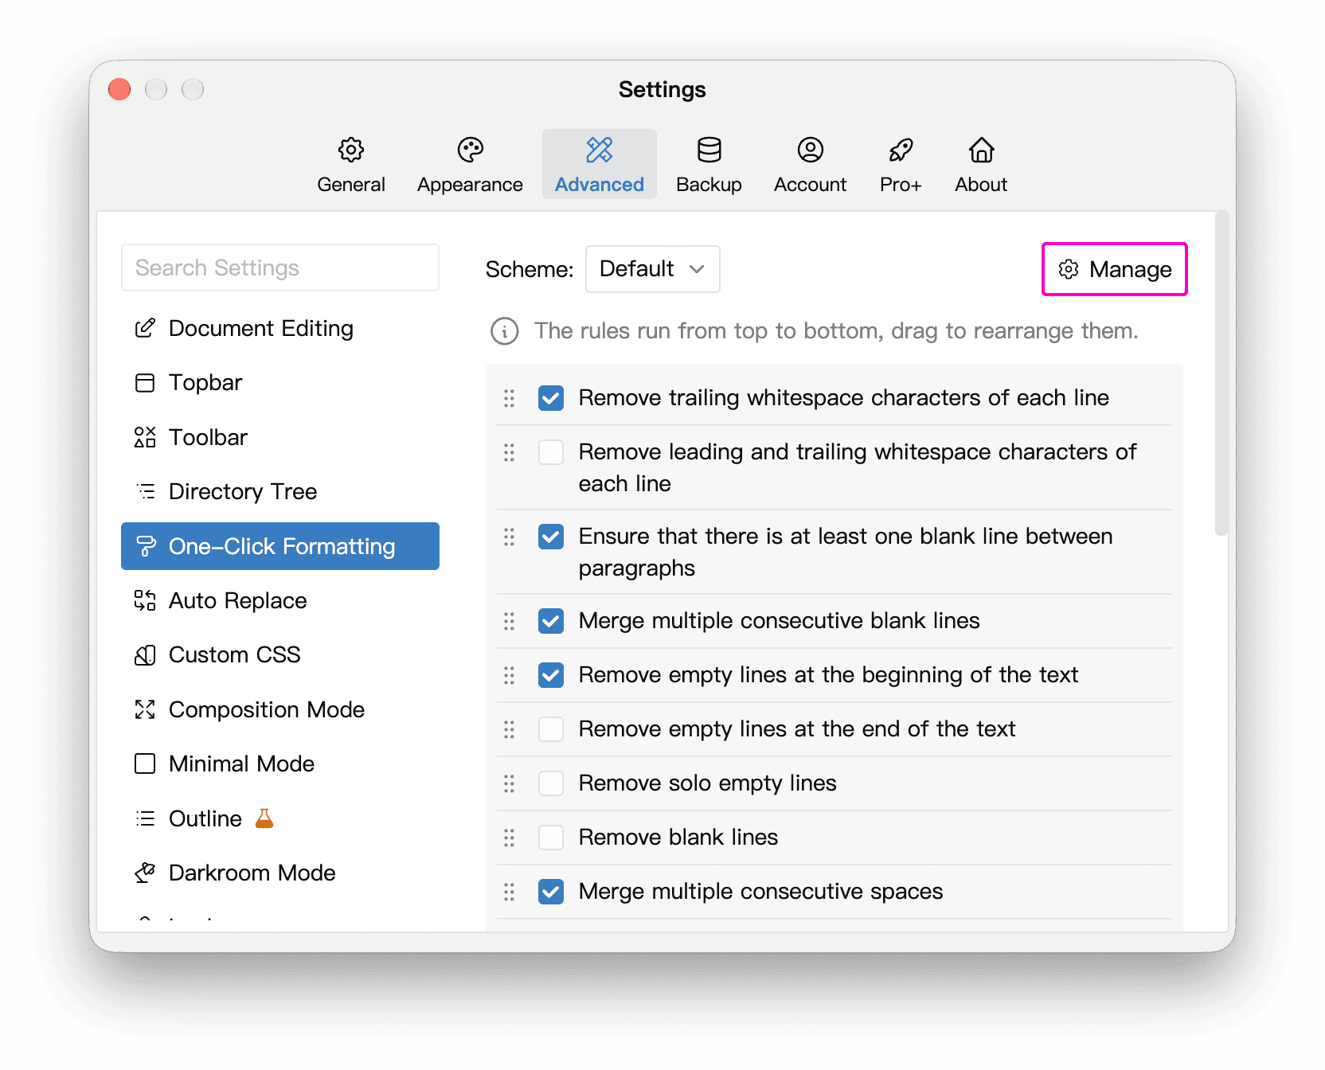The width and height of the screenshot is (1325, 1070).
Task: Click the Outline list icon
Action: point(145,818)
